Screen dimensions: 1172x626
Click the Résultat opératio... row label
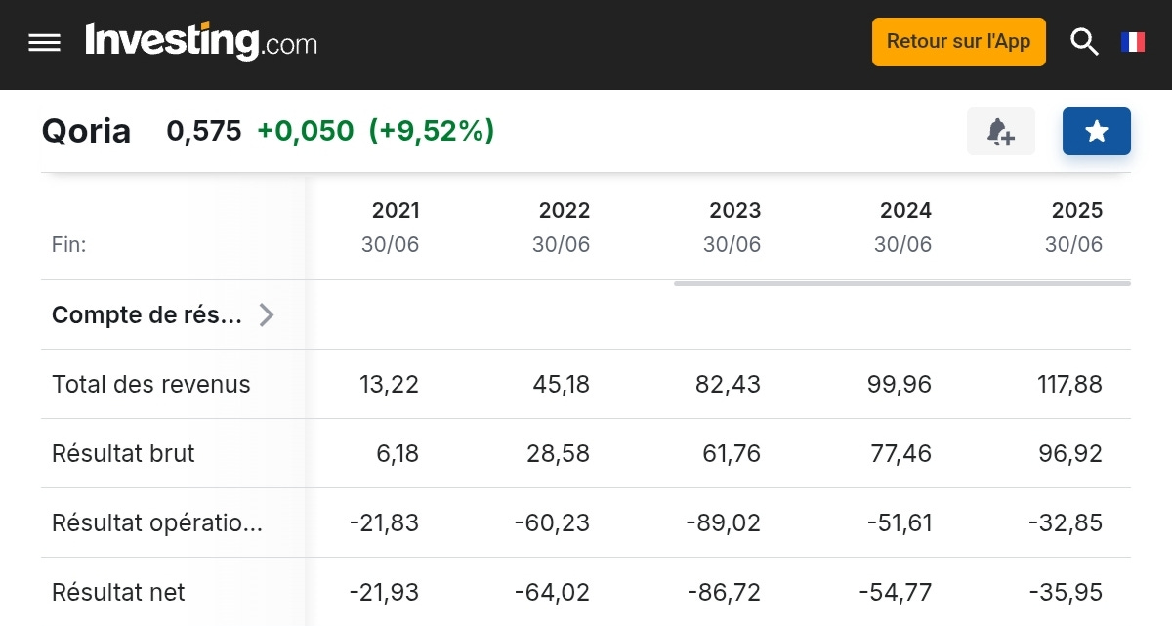[157, 523]
